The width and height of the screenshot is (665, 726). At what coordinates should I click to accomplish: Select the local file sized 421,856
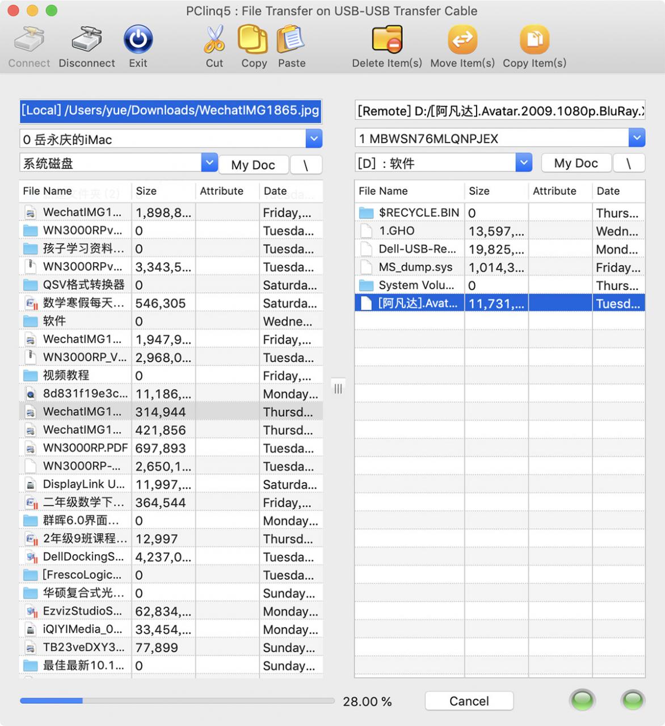(x=171, y=430)
